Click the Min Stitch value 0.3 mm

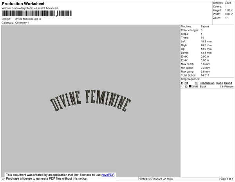(206, 68)
